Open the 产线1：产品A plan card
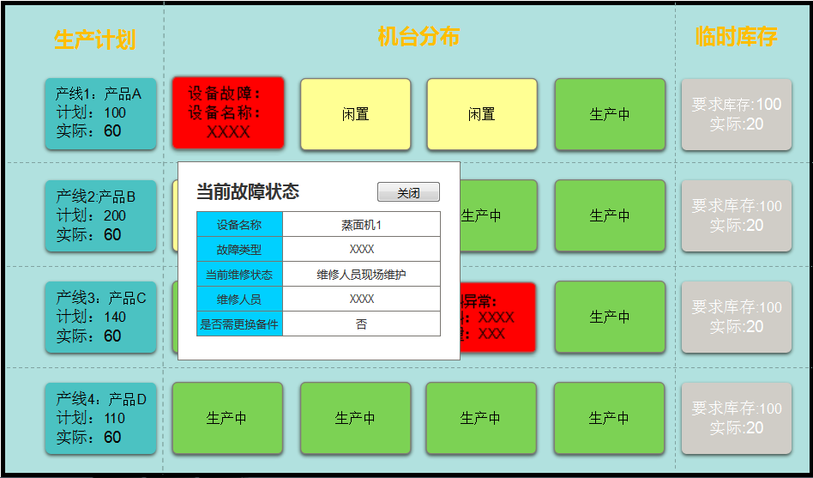The width and height of the screenshot is (813, 478). point(100,113)
